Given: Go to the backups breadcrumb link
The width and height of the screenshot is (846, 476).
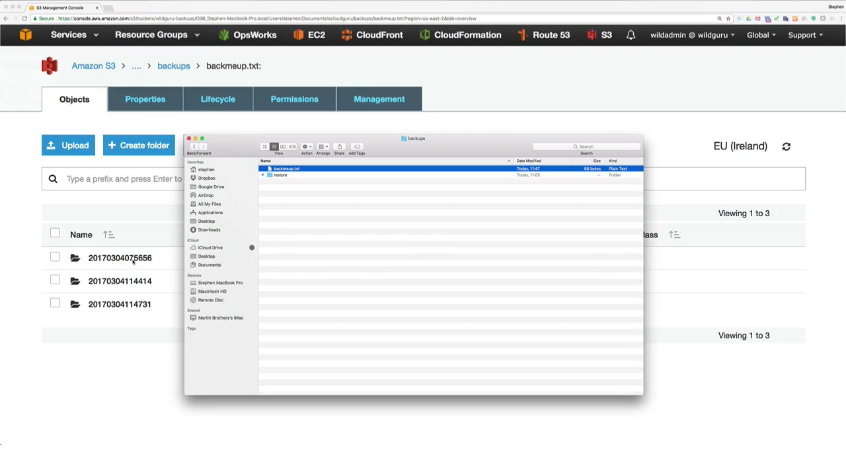Looking at the screenshot, I should click(x=174, y=66).
